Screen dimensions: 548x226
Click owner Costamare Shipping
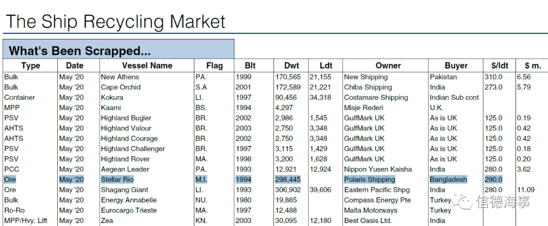click(376, 97)
